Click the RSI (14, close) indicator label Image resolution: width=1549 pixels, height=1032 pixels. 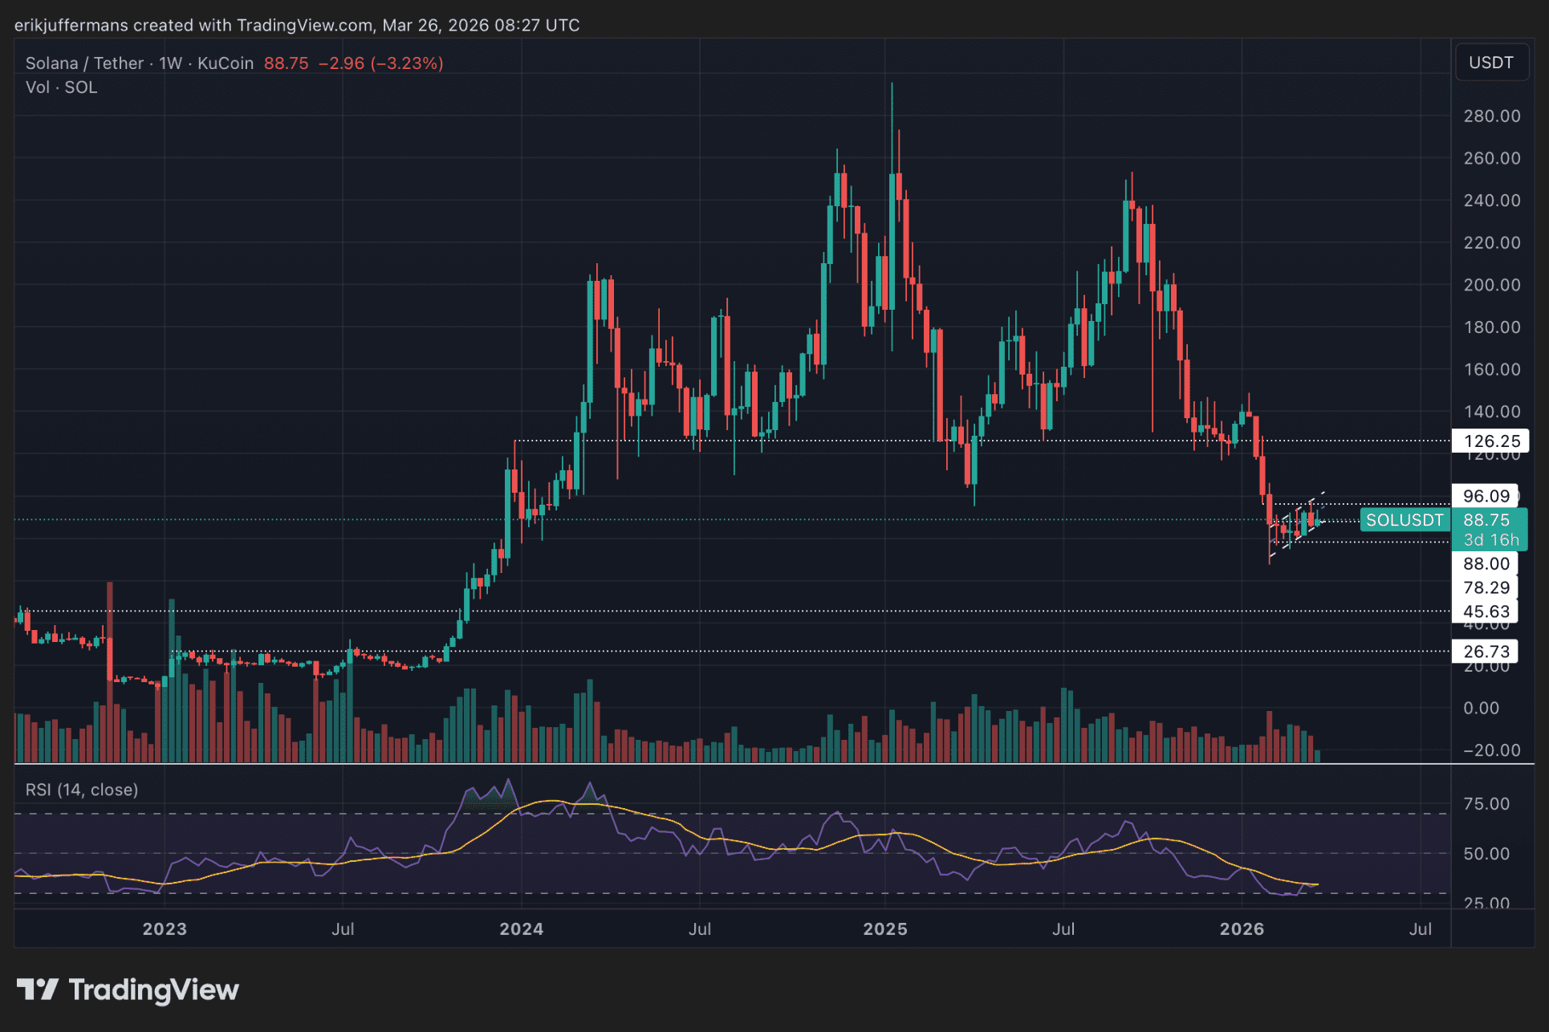(82, 790)
